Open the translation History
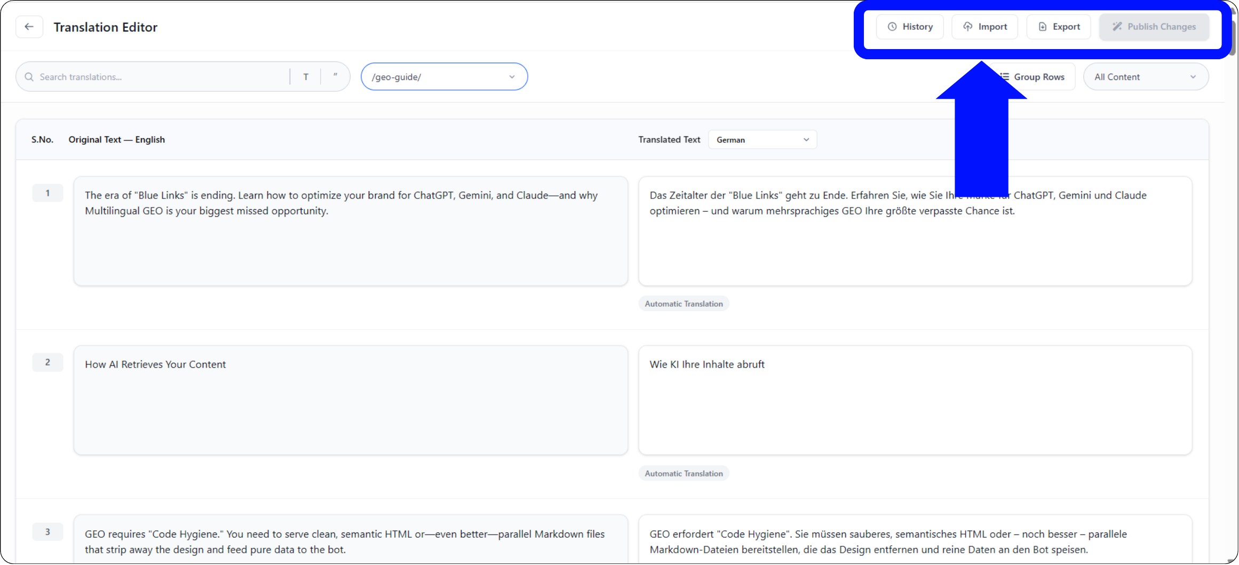Screen dimensions: 1239x565 910,27
